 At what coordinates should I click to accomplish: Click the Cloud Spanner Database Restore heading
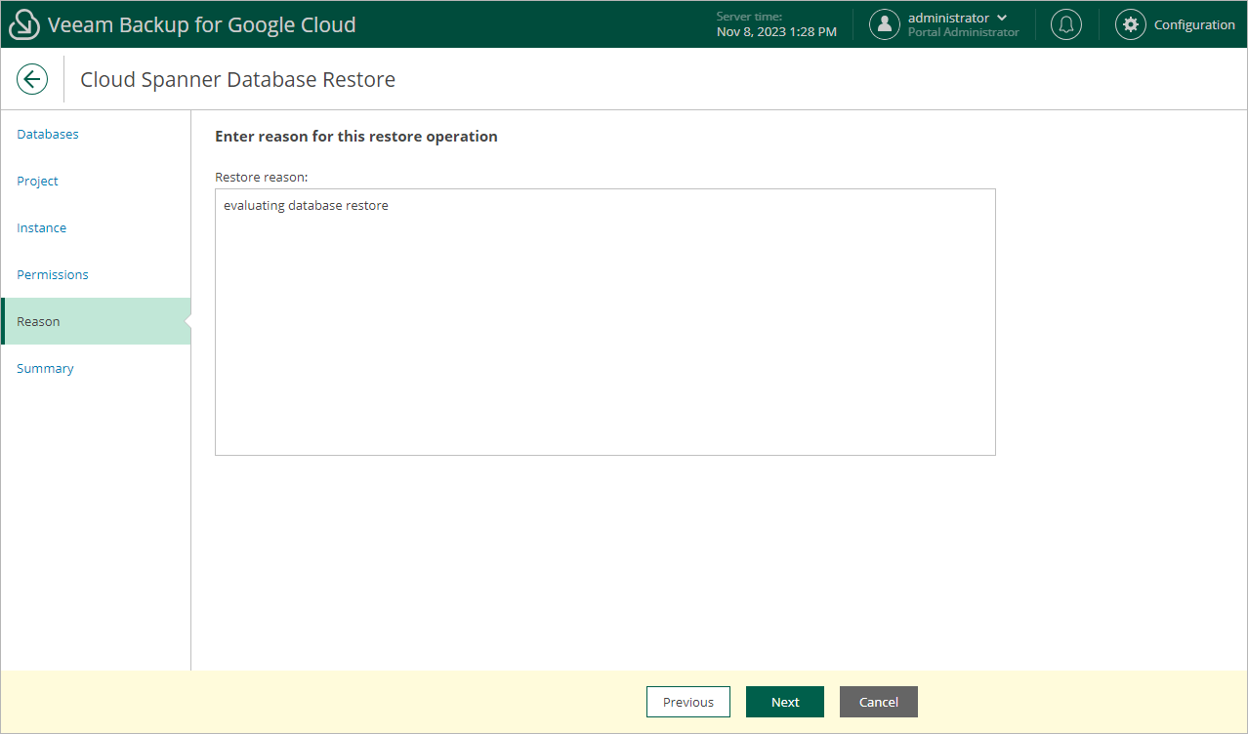pyautogui.click(x=237, y=79)
